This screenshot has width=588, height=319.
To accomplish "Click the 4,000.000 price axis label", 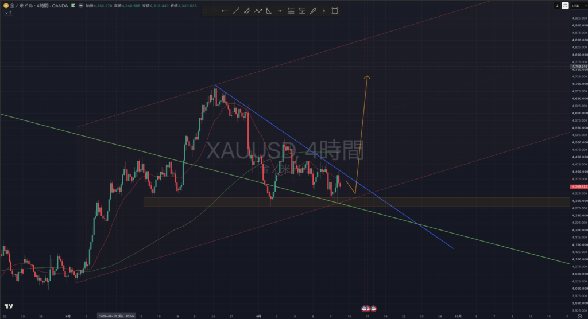I will point(580,289).
